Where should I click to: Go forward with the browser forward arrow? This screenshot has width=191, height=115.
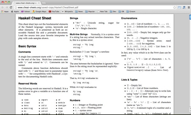tap(7, 7)
